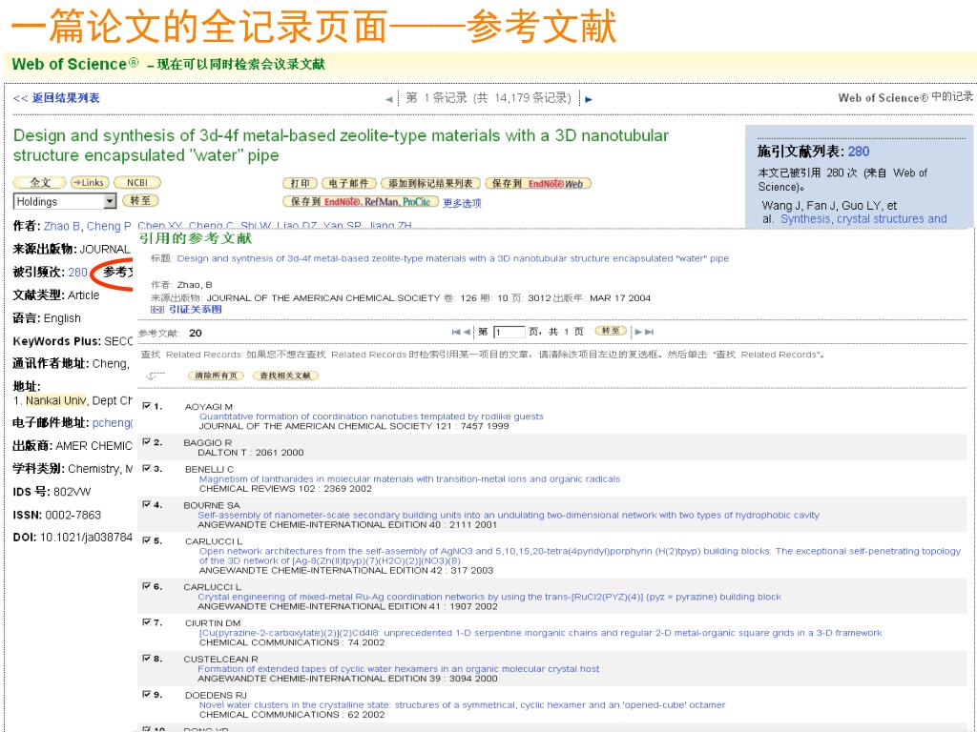Jump to last references page icon
Viewport: 977px width, 732px height.
pyautogui.click(x=649, y=332)
